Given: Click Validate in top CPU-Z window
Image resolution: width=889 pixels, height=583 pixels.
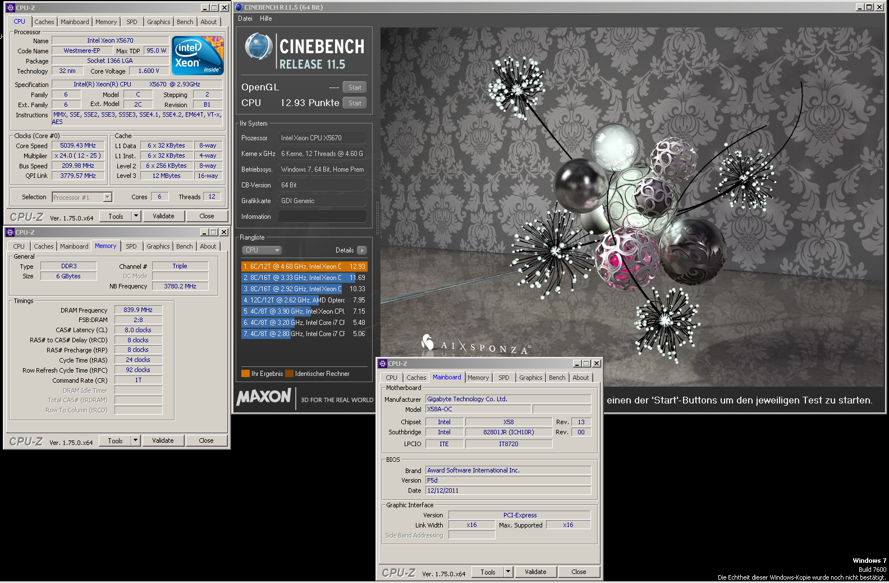Looking at the screenshot, I should (163, 216).
